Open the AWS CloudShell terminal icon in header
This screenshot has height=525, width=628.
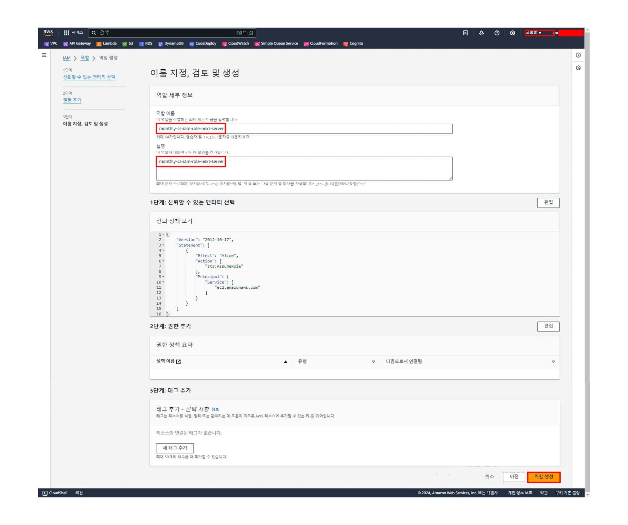(465, 33)
